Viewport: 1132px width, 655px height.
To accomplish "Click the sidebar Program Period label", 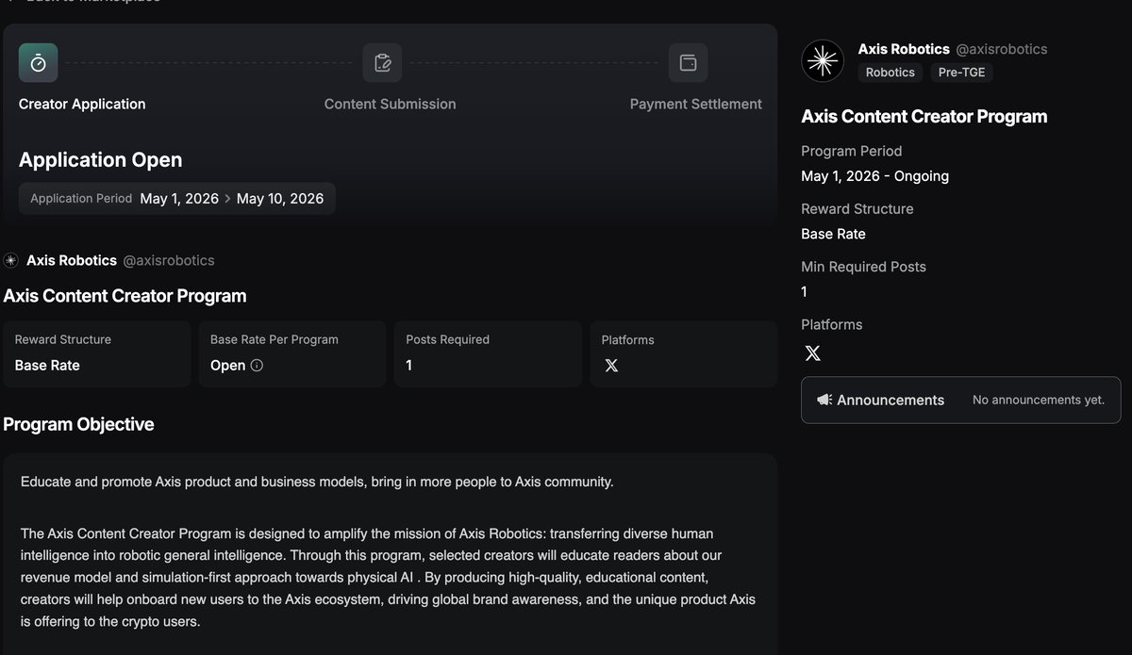I will tap(852, 151).
